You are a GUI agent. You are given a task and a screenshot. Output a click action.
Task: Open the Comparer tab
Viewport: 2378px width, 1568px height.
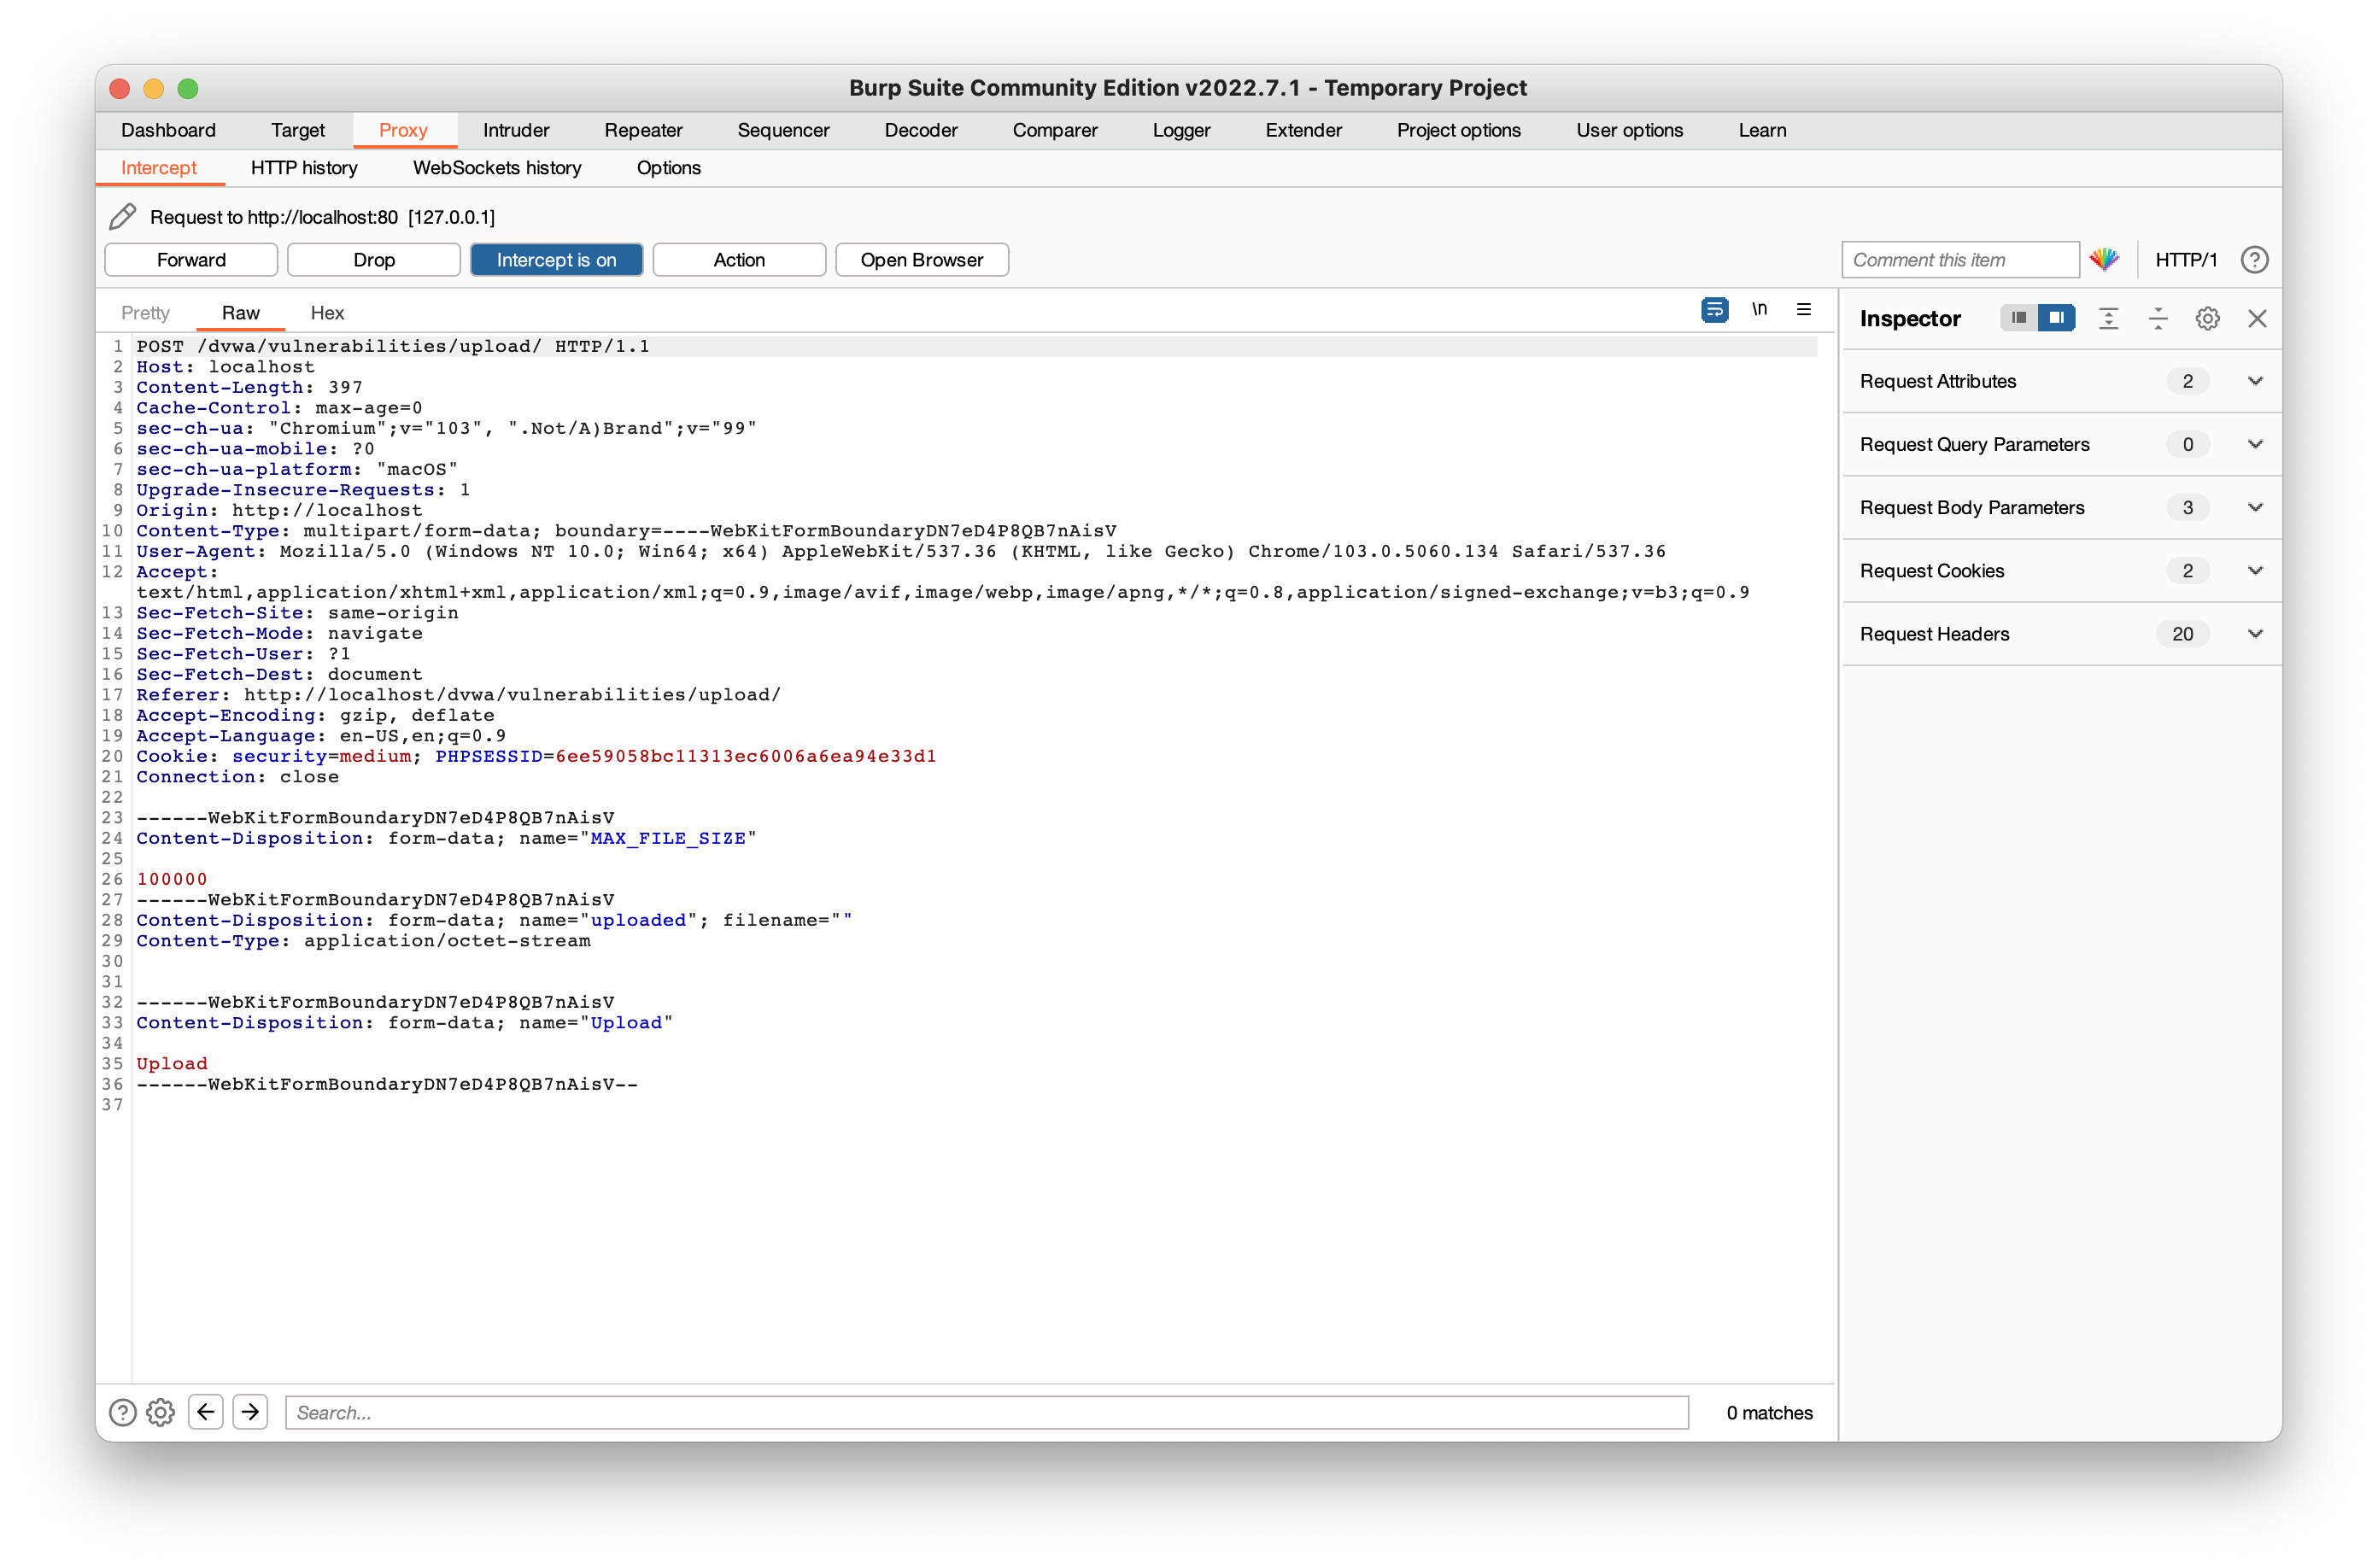(x=1055, y=130)
